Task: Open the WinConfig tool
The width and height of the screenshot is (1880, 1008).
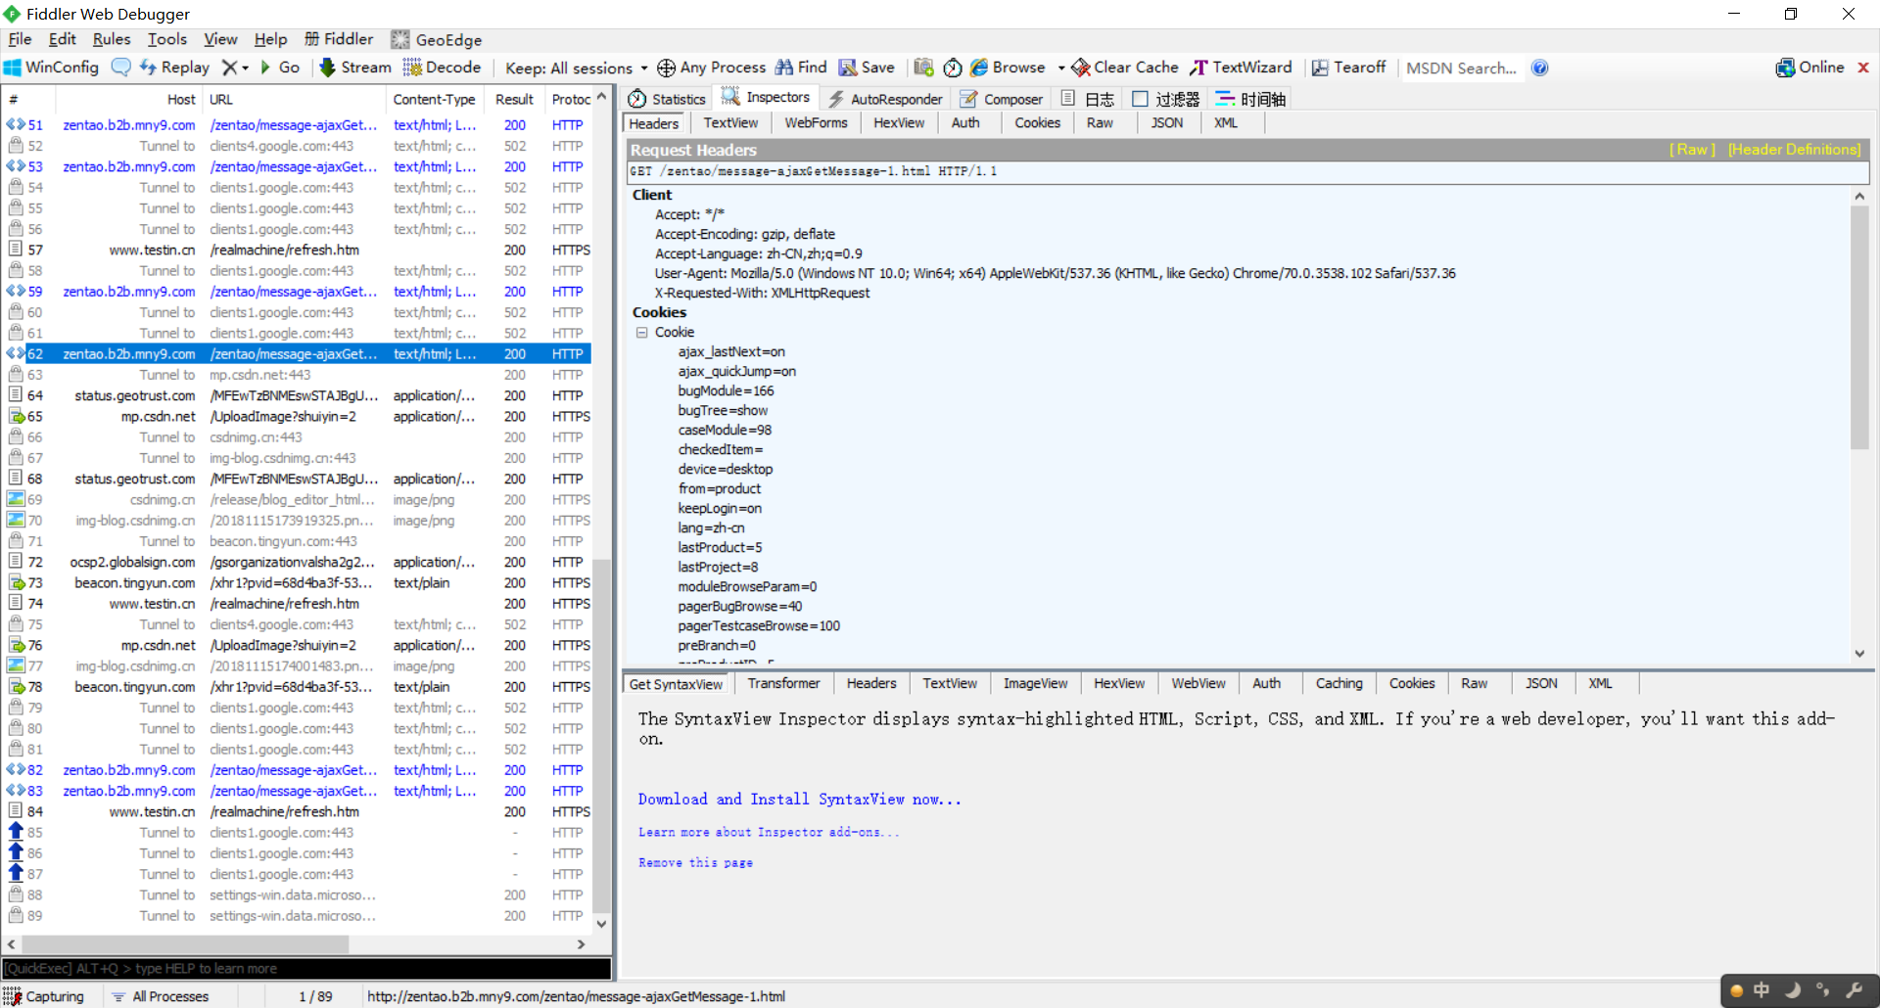Action: [x=51, y=68]
